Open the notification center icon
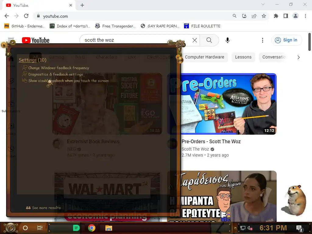 coord(300,229)
